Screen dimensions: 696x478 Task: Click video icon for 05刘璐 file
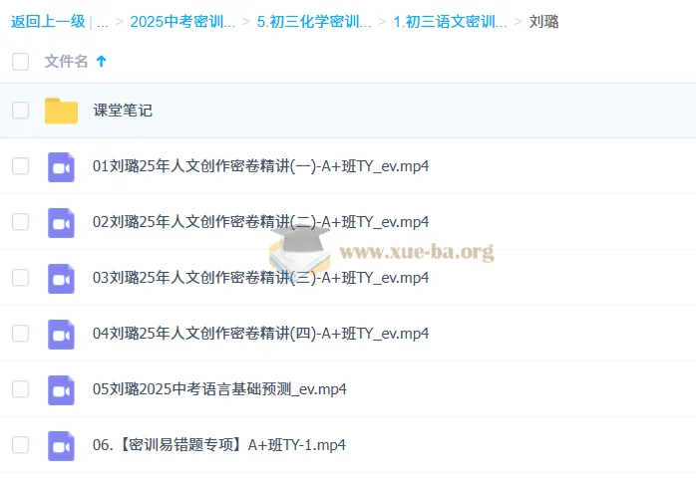tap(61, 390)
